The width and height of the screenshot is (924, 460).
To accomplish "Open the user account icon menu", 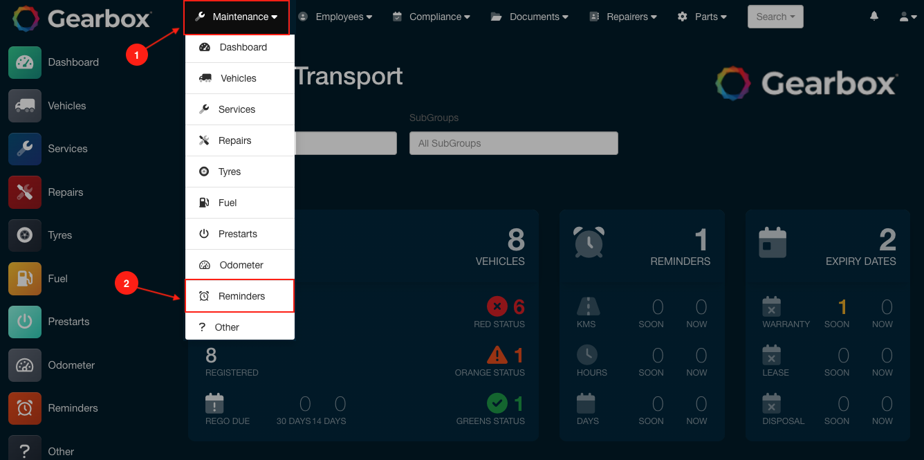I will tap(908, 17).
